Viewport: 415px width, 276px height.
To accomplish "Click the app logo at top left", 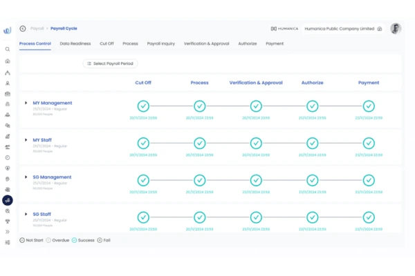I will pos(7,30).
